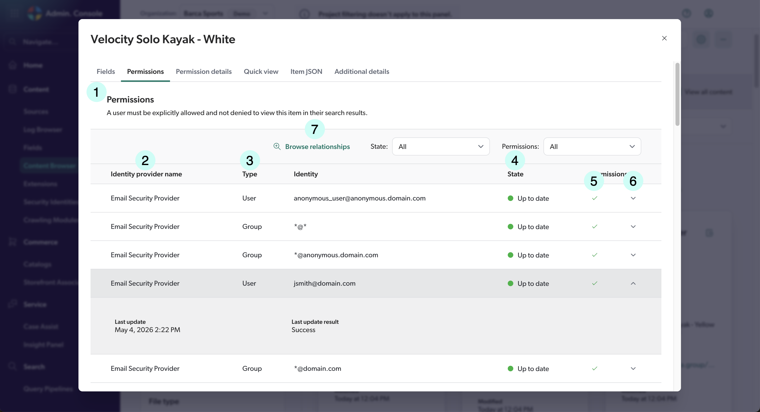Click Insight Panel in background sidebar
The height and width of the screenshot is (412, 760).
tap(43, 344)
